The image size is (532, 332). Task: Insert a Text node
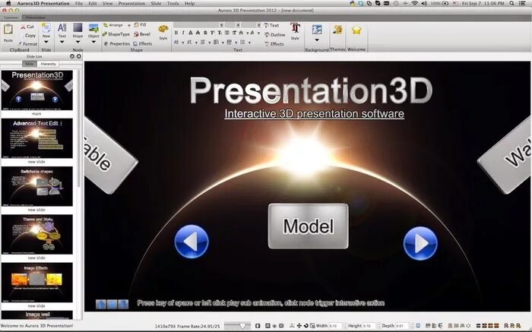(62, 30)
